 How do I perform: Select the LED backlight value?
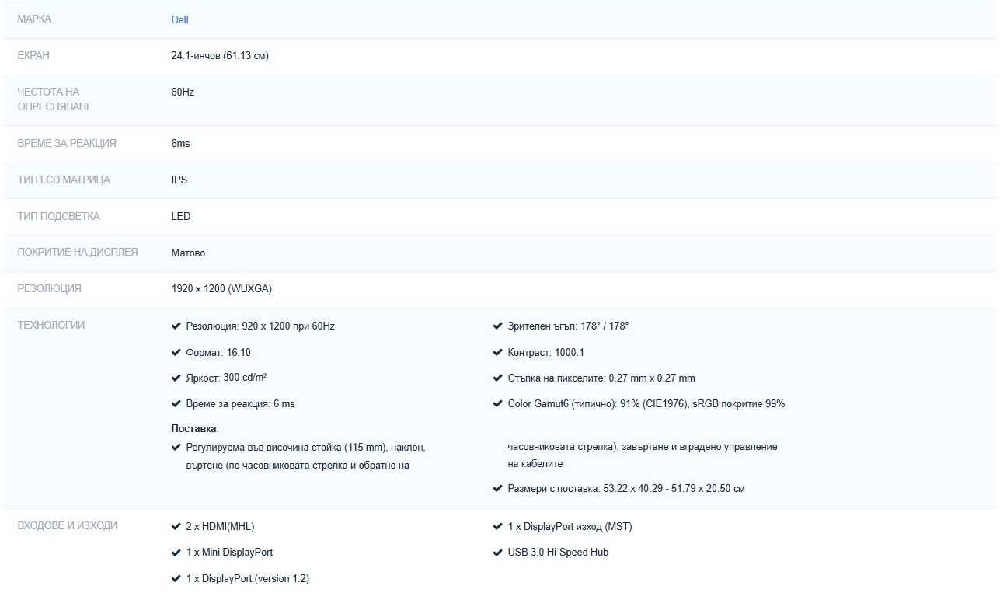[181, 216]
